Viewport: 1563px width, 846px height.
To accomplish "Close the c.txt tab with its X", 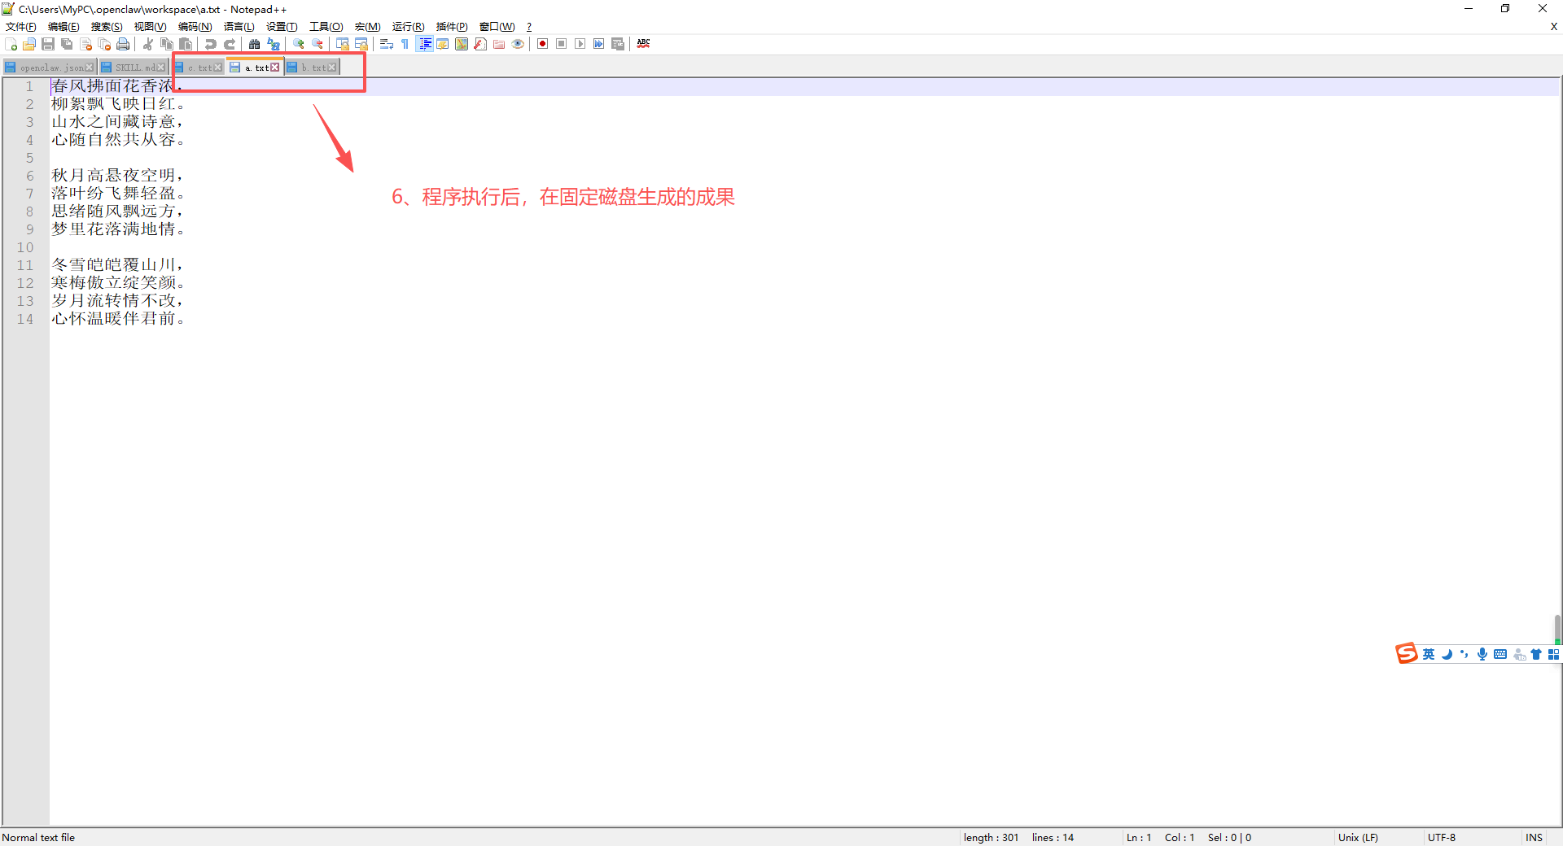I will click(x=217, y=68).
